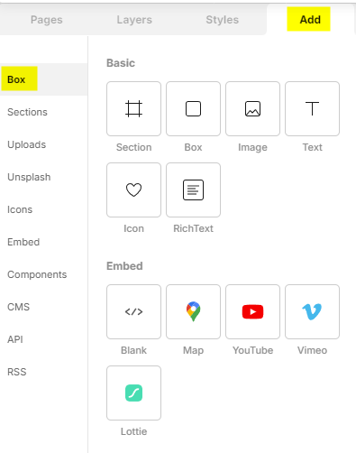Insert a Vimeo embed
This screenshot has height=453, width=356.
click(x=312, y=311)
